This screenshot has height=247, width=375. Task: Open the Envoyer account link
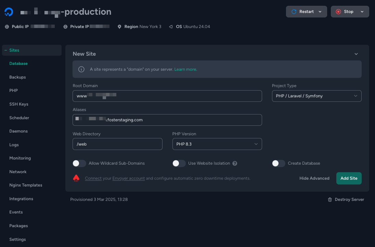coord(128,178)
